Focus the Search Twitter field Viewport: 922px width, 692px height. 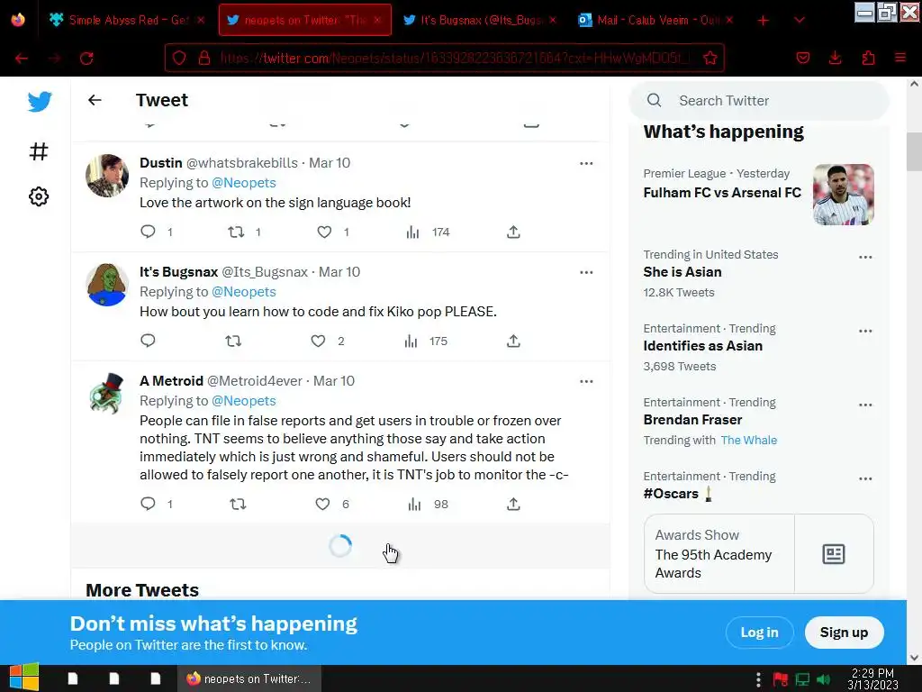point(758,101)
